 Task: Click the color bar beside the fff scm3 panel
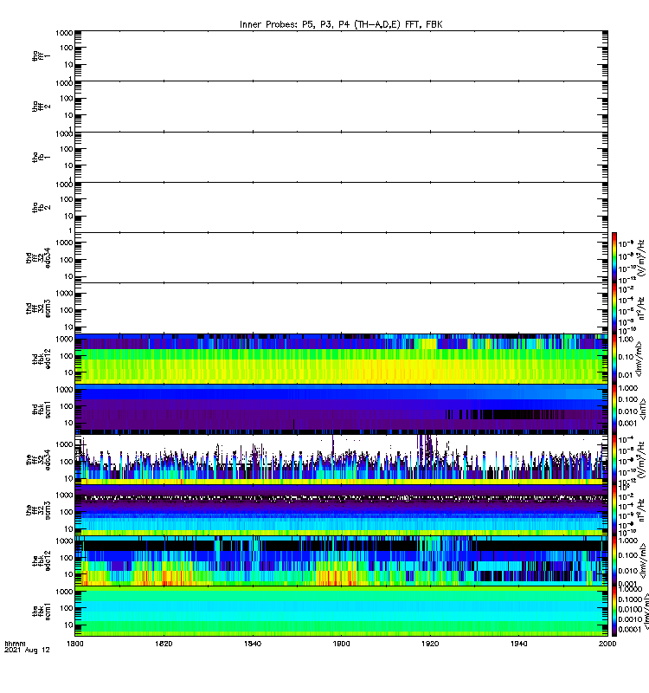tap(614, 510)
